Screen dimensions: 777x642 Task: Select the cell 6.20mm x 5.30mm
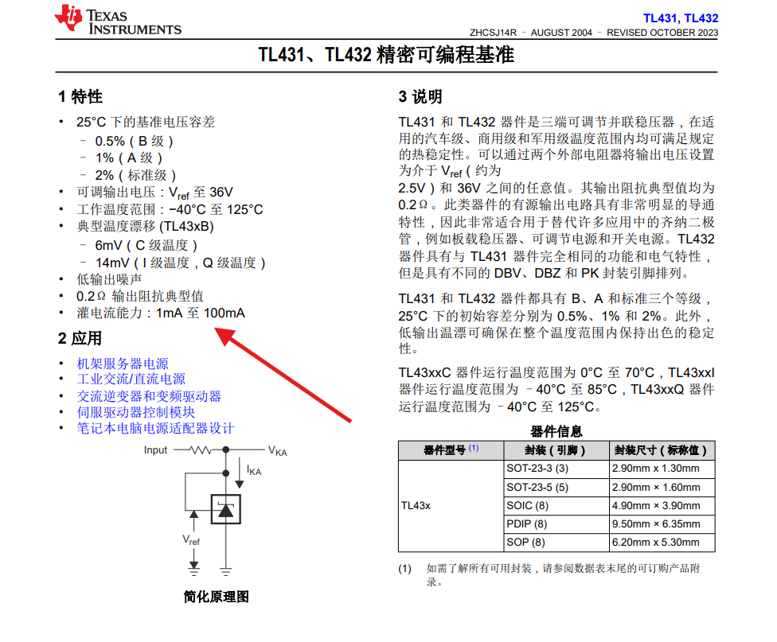pyautogui.click(x=662, y=543)
